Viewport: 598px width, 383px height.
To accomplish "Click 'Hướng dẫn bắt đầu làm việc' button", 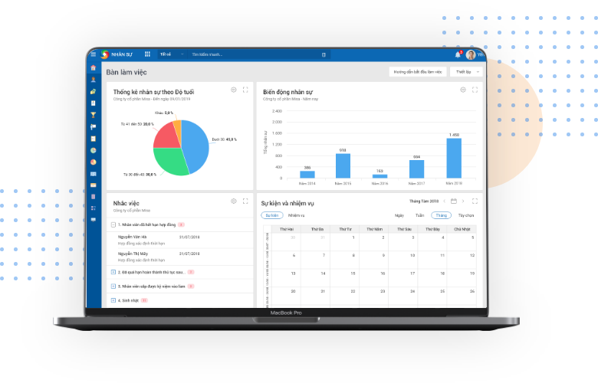I will tap(418, 71).
